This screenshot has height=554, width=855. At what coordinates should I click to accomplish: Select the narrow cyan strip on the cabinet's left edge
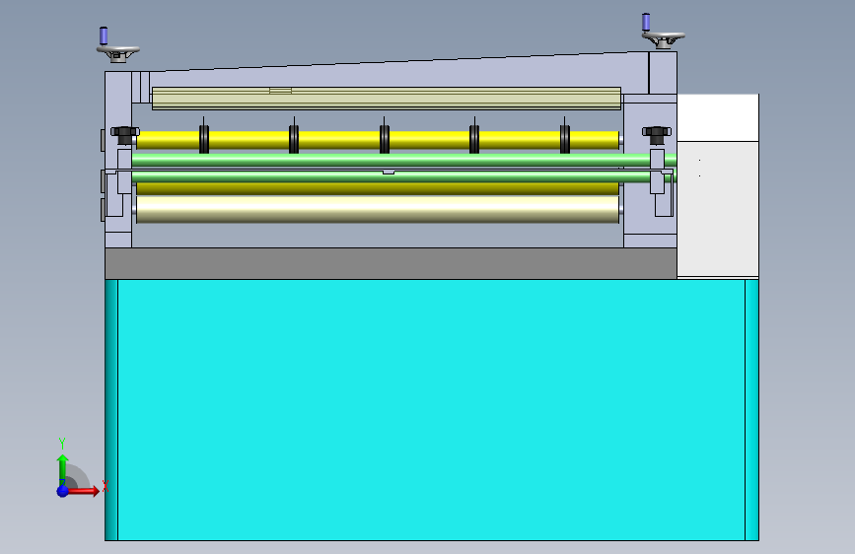pyautogui.click(x=111, y=410)
